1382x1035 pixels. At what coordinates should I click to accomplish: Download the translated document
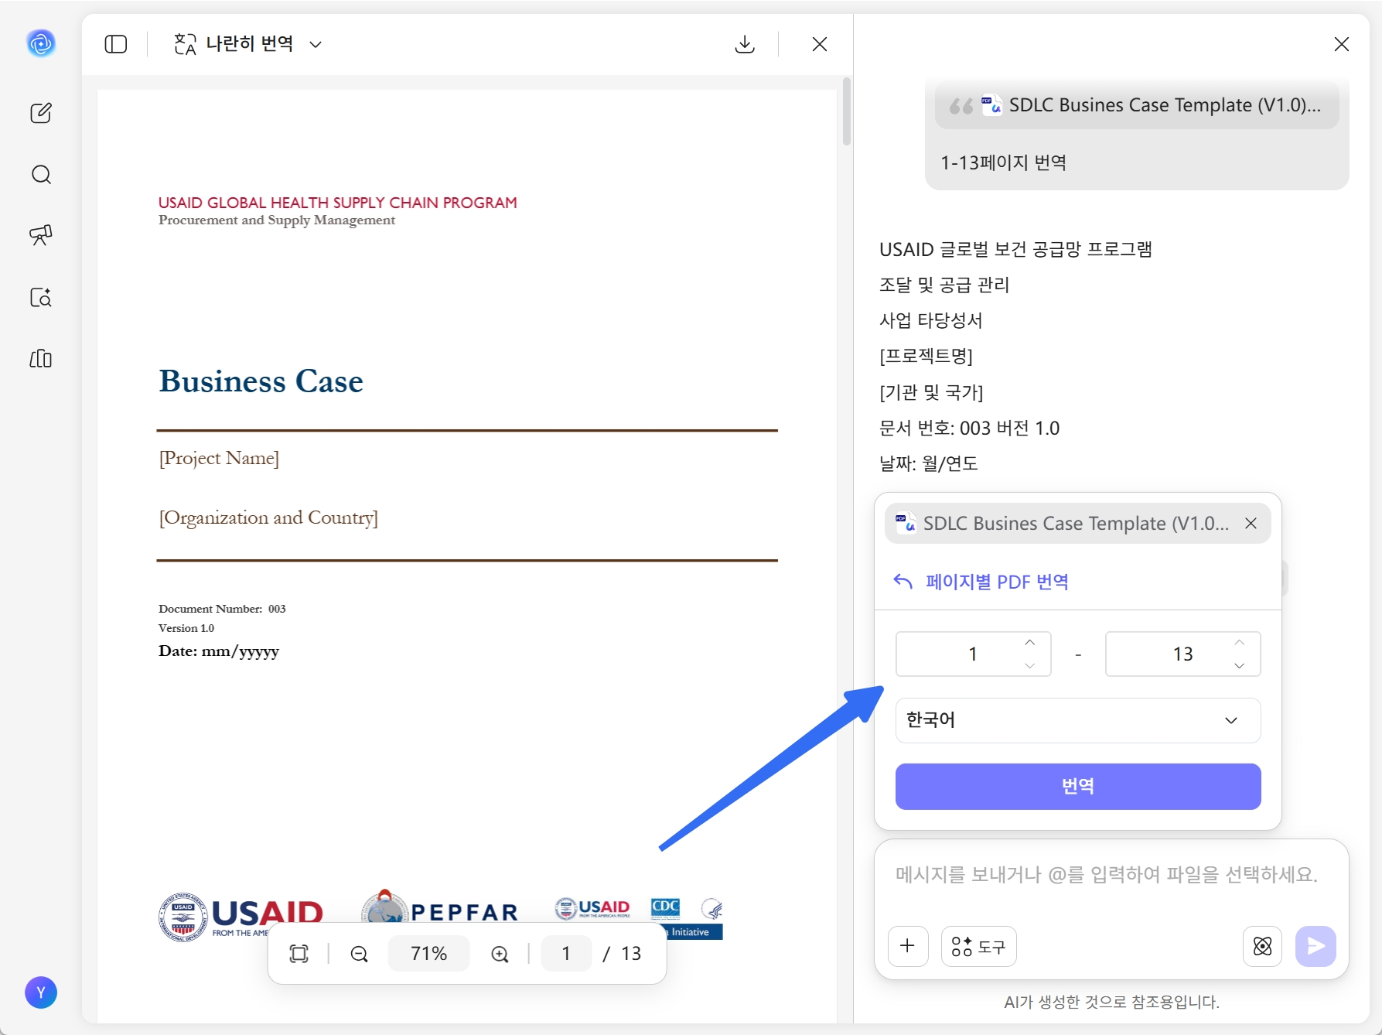(745, 44)
